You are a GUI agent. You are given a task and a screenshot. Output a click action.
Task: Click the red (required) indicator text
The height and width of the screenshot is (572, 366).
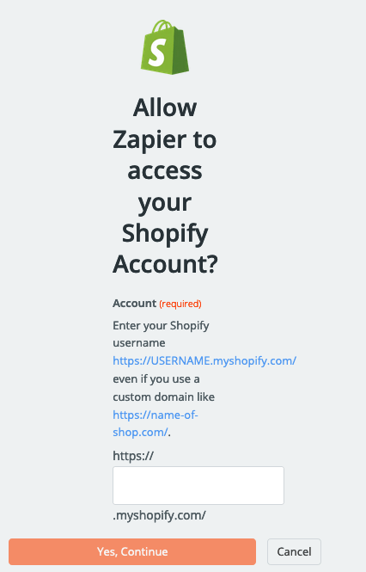(180, 304)
